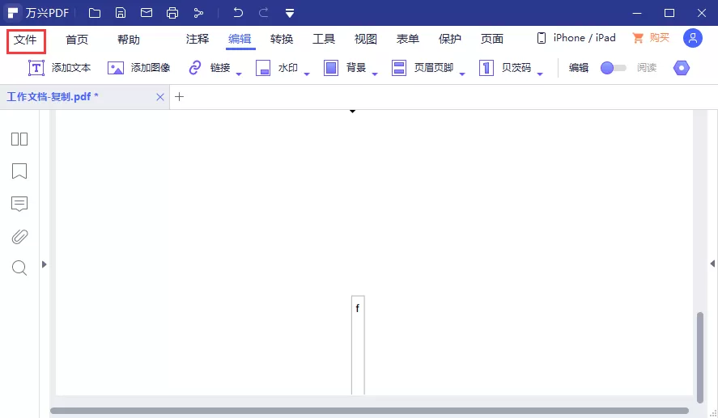Open quick access customize dropdown arrow
This screenshot has width=718, height=418.
point(290,13)
